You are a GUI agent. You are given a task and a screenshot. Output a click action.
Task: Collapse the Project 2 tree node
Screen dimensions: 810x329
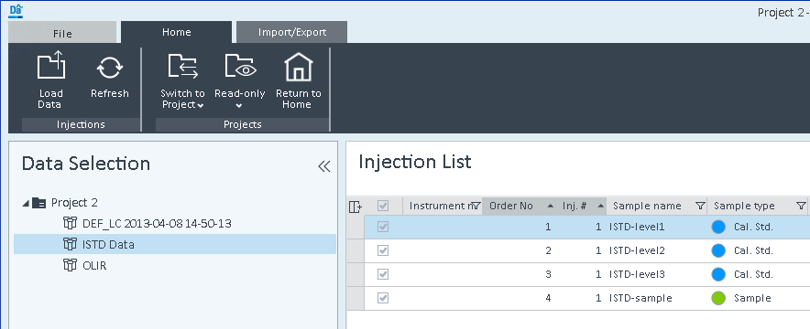[26, 204]
